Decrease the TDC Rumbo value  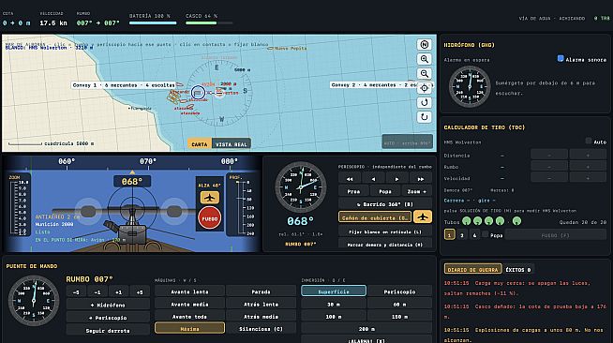549,167
